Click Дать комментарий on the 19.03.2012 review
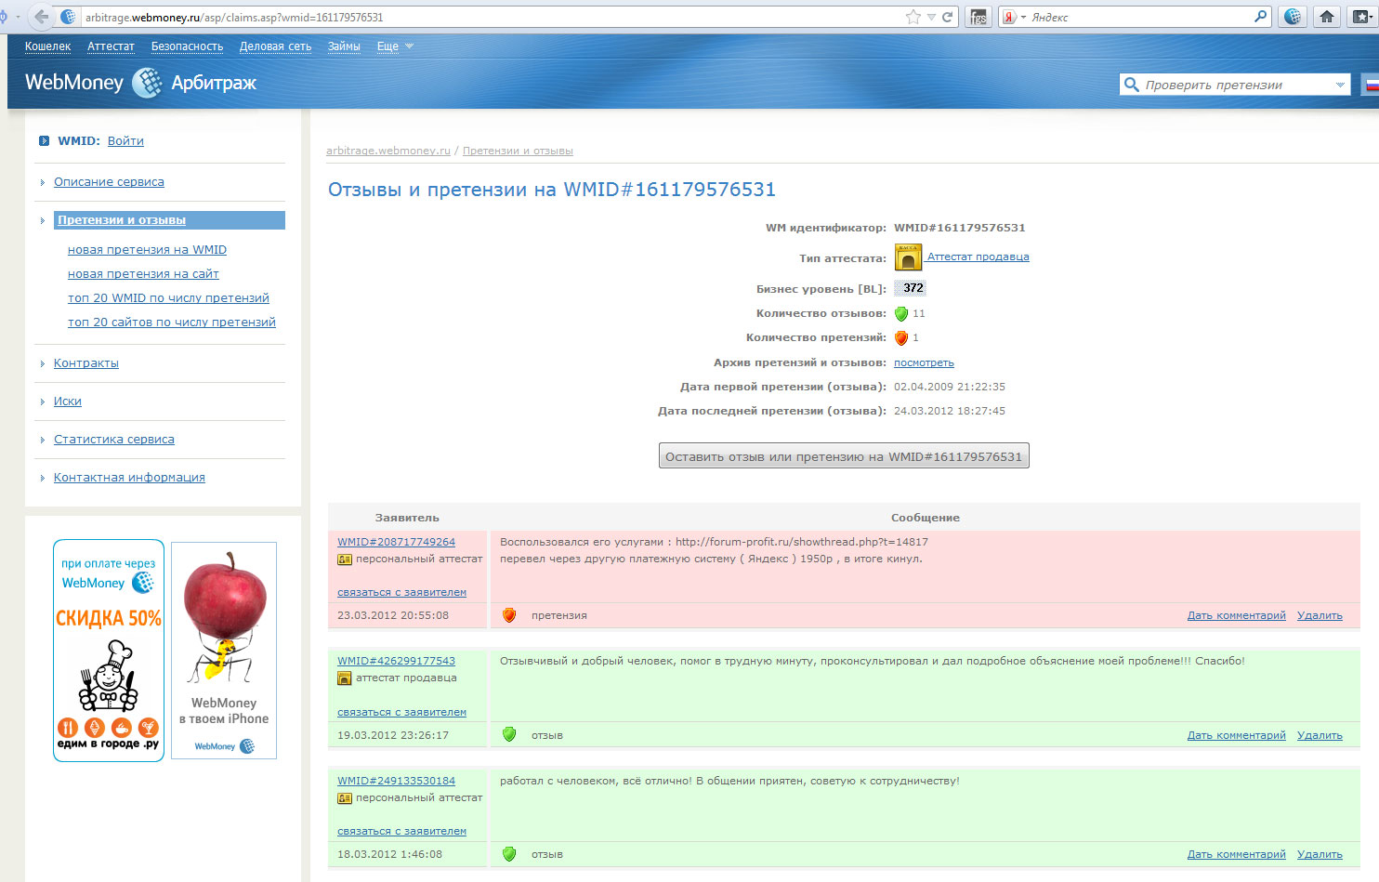 pyautogui.click(x=1236, y=735)
